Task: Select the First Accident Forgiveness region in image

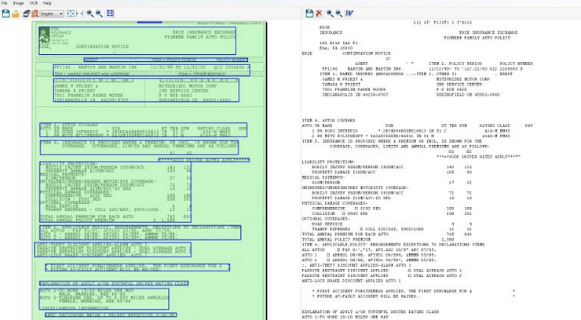Action: pyautogui.click(x=137, y=267)
